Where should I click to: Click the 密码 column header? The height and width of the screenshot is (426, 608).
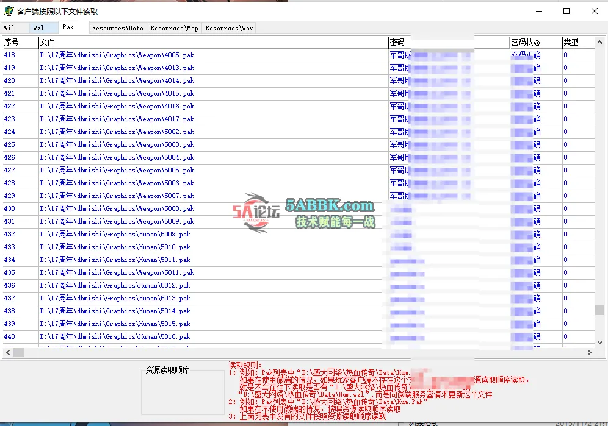pos(449,42)
